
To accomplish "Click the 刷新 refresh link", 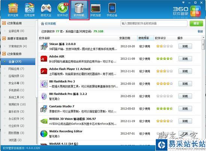I will 200,31.
